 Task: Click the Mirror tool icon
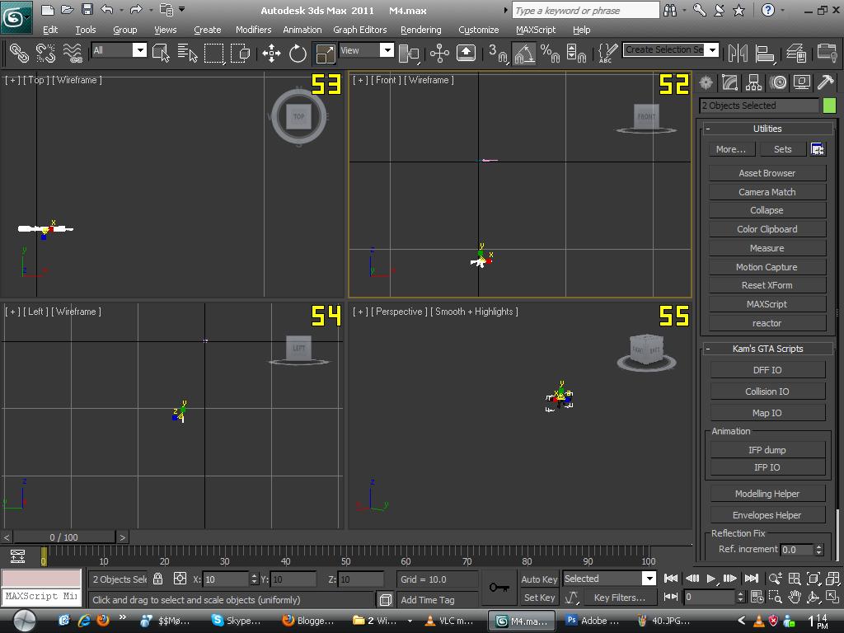738,53
